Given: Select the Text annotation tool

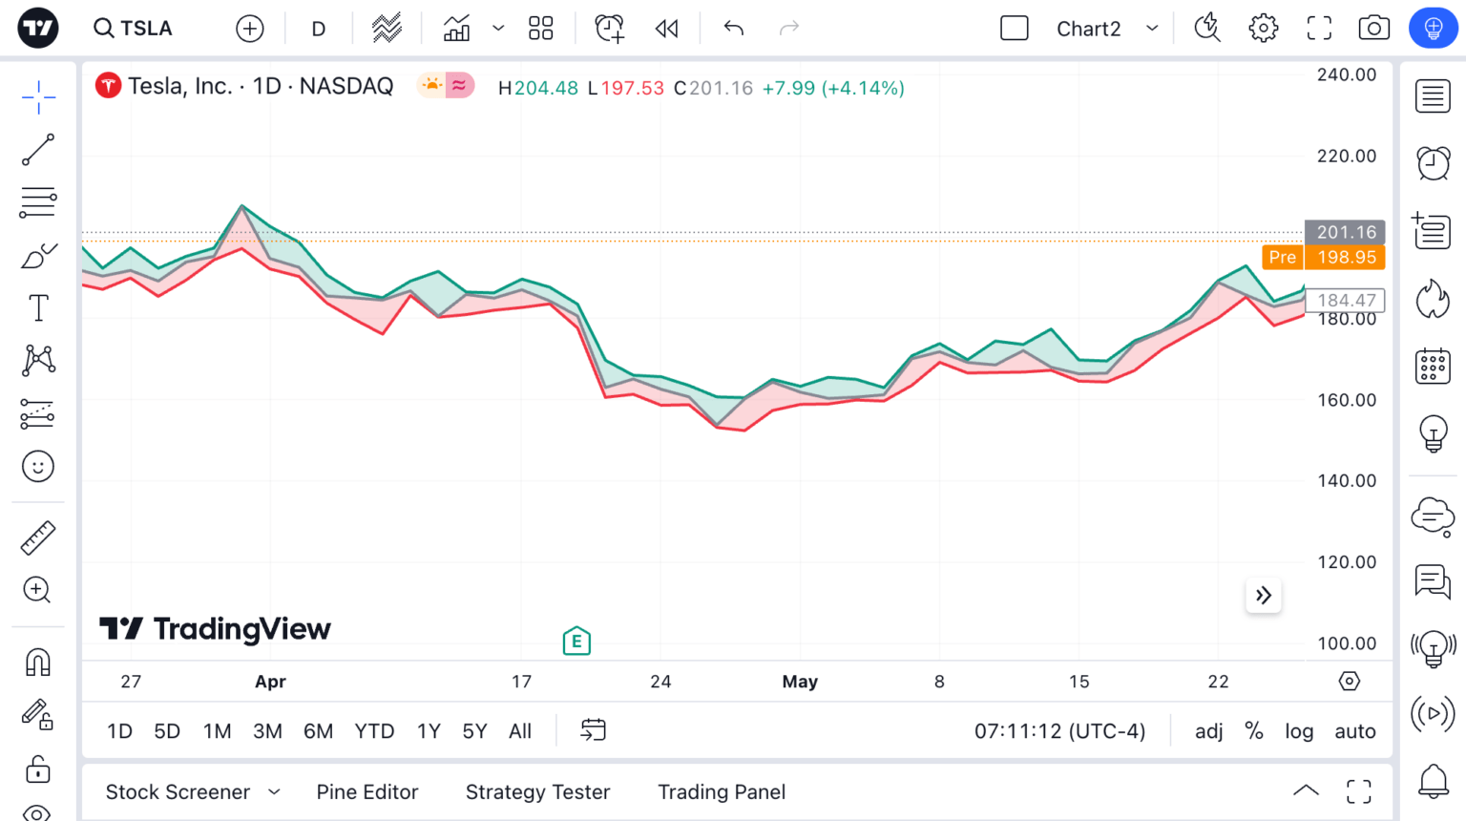Looking at the screenshot, I should 38,307.
